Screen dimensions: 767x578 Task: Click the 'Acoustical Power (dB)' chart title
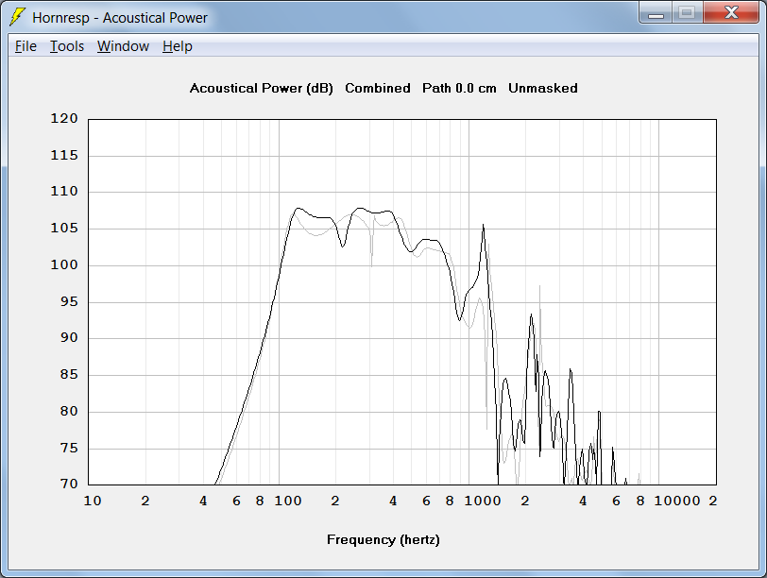pyautogui.click(x=262, y=89)
